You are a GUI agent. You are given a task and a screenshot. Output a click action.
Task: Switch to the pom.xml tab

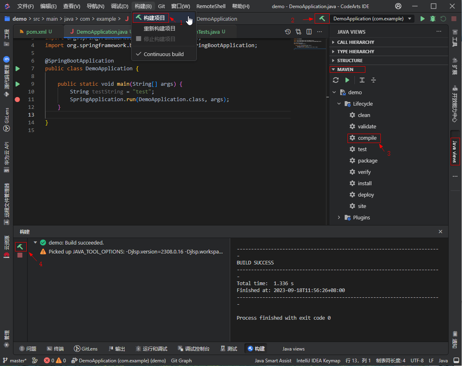coord(37,32)
